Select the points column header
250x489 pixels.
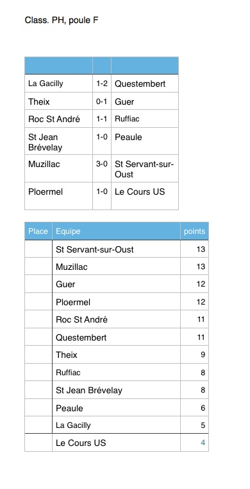pyautogui.click(x=194, y=231)
